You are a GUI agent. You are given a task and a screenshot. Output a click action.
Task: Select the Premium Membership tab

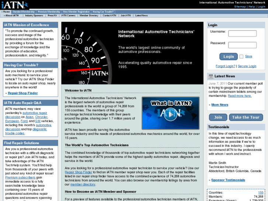(x=49, y=12)
